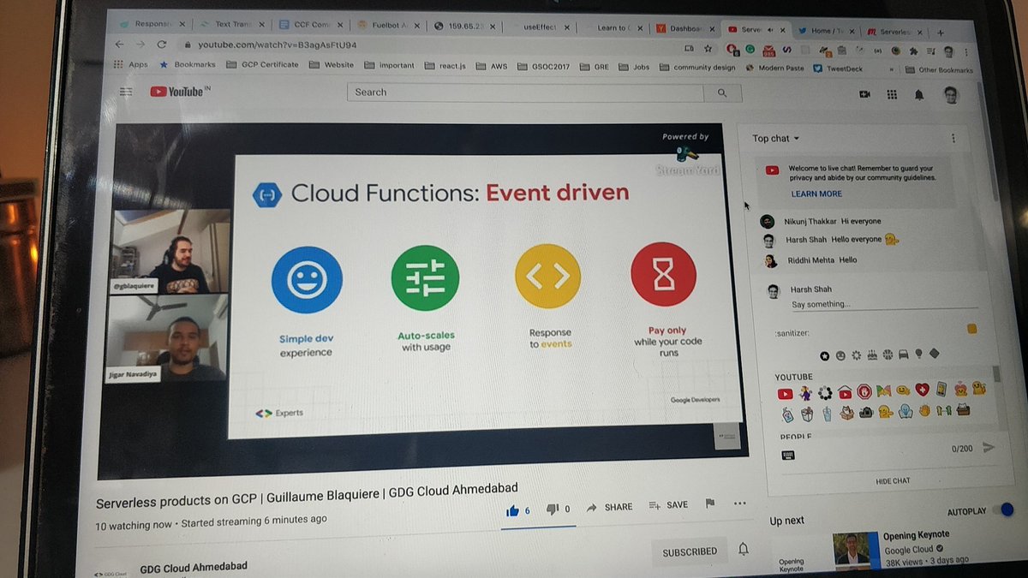Open the Jobs bookmark folder
This screenshot has height=578, width=1028.
point(633,67)
